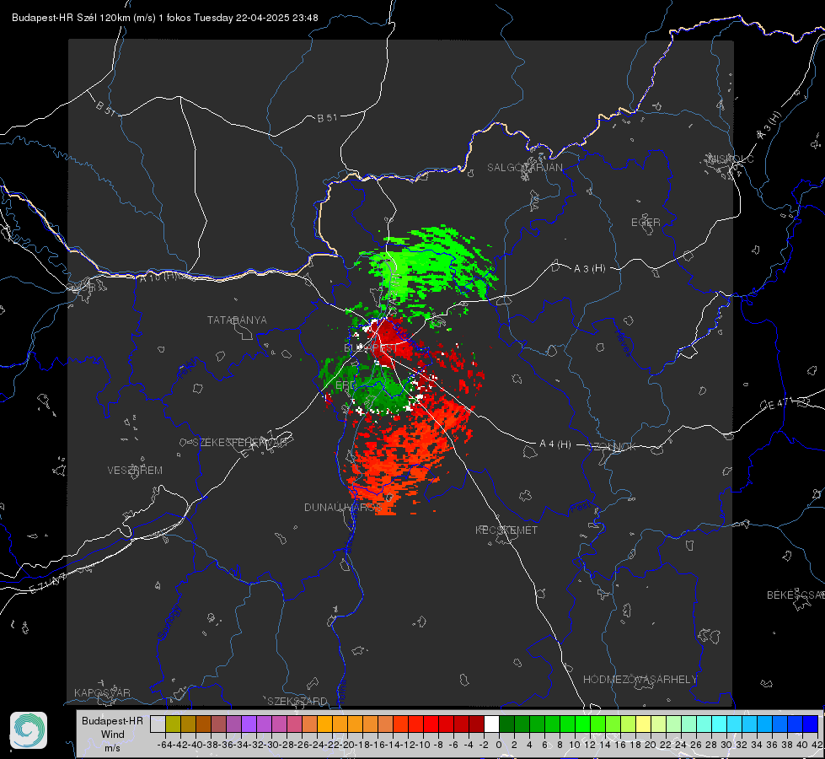825x759 pixels.
Task: Click the KECSKEMÉT city label
Action: (x=506, y=530)
